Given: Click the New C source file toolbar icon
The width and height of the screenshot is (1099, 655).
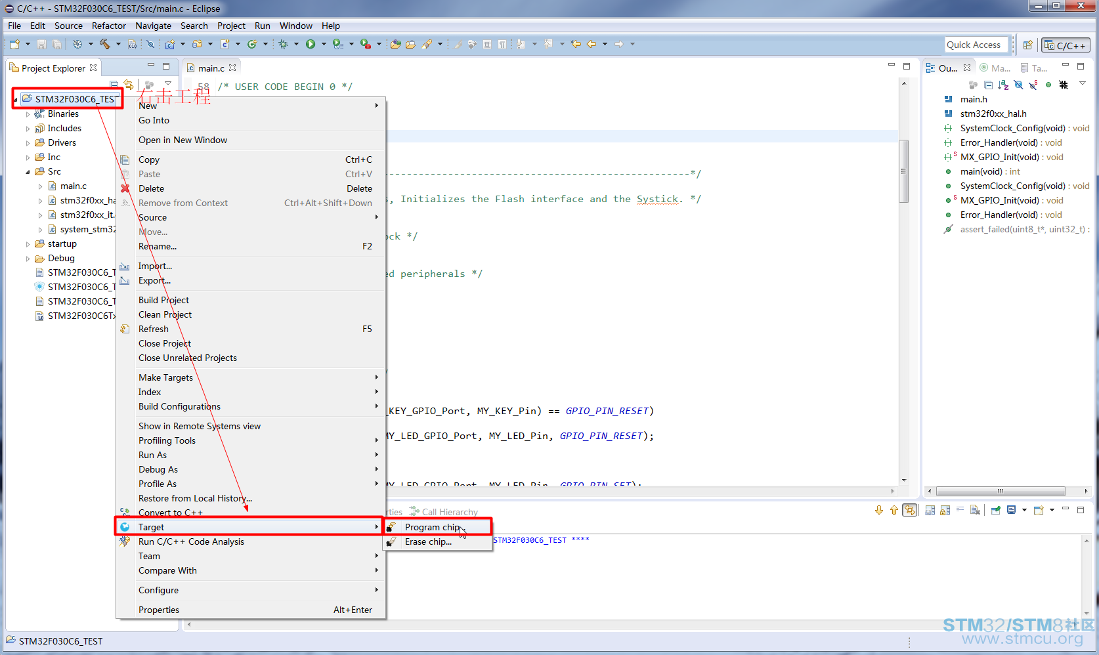Looking at the screenshot, I should pyautogui.click(x=225, y=44).
